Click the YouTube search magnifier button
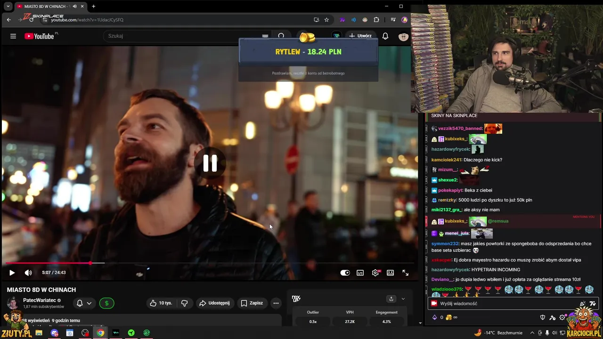Screen dimensions: 603x339 tap(281, 36)
